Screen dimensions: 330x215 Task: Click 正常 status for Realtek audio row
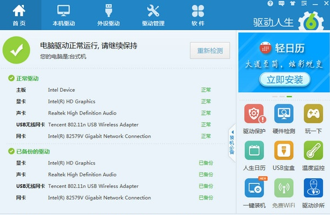pos(206,113)
